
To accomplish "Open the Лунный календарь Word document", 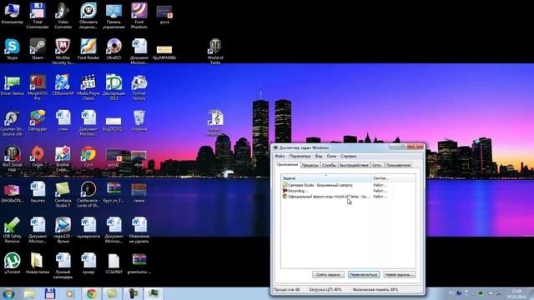I will (63, 265).
